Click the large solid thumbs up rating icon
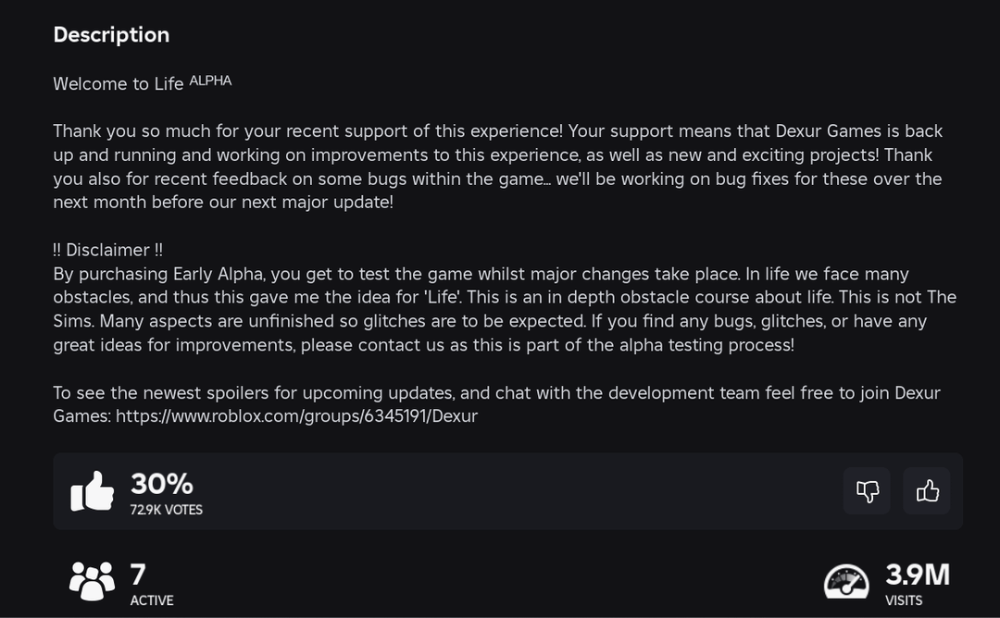Viewport: 1000px width, 618px height. (93, 491)
